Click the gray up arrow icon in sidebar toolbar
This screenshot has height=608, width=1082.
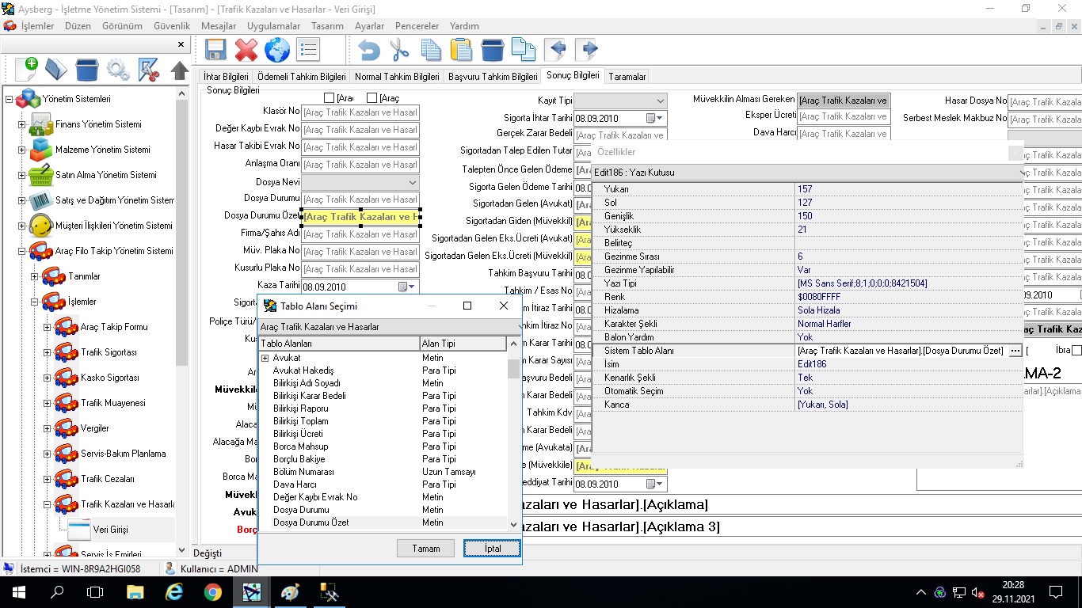pyautogui.click(x=180, y=70)
